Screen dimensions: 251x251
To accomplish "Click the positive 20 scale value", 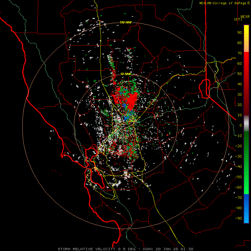I will (240, 105).
